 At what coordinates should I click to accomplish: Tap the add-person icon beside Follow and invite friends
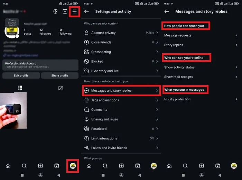tap(86, 148)
